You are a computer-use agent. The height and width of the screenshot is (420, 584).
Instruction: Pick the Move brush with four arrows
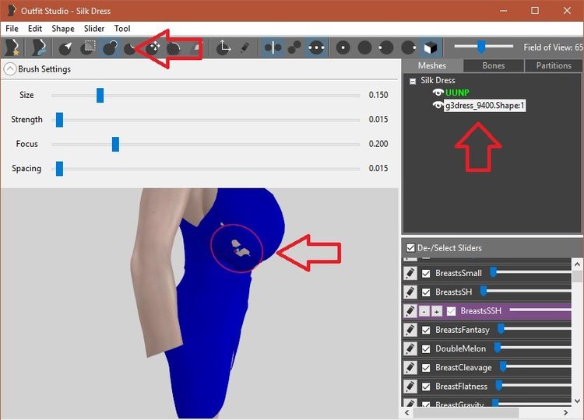[x=153, y=47]
